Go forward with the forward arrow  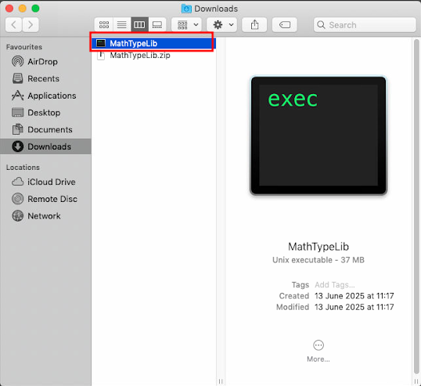coord(31,25)
